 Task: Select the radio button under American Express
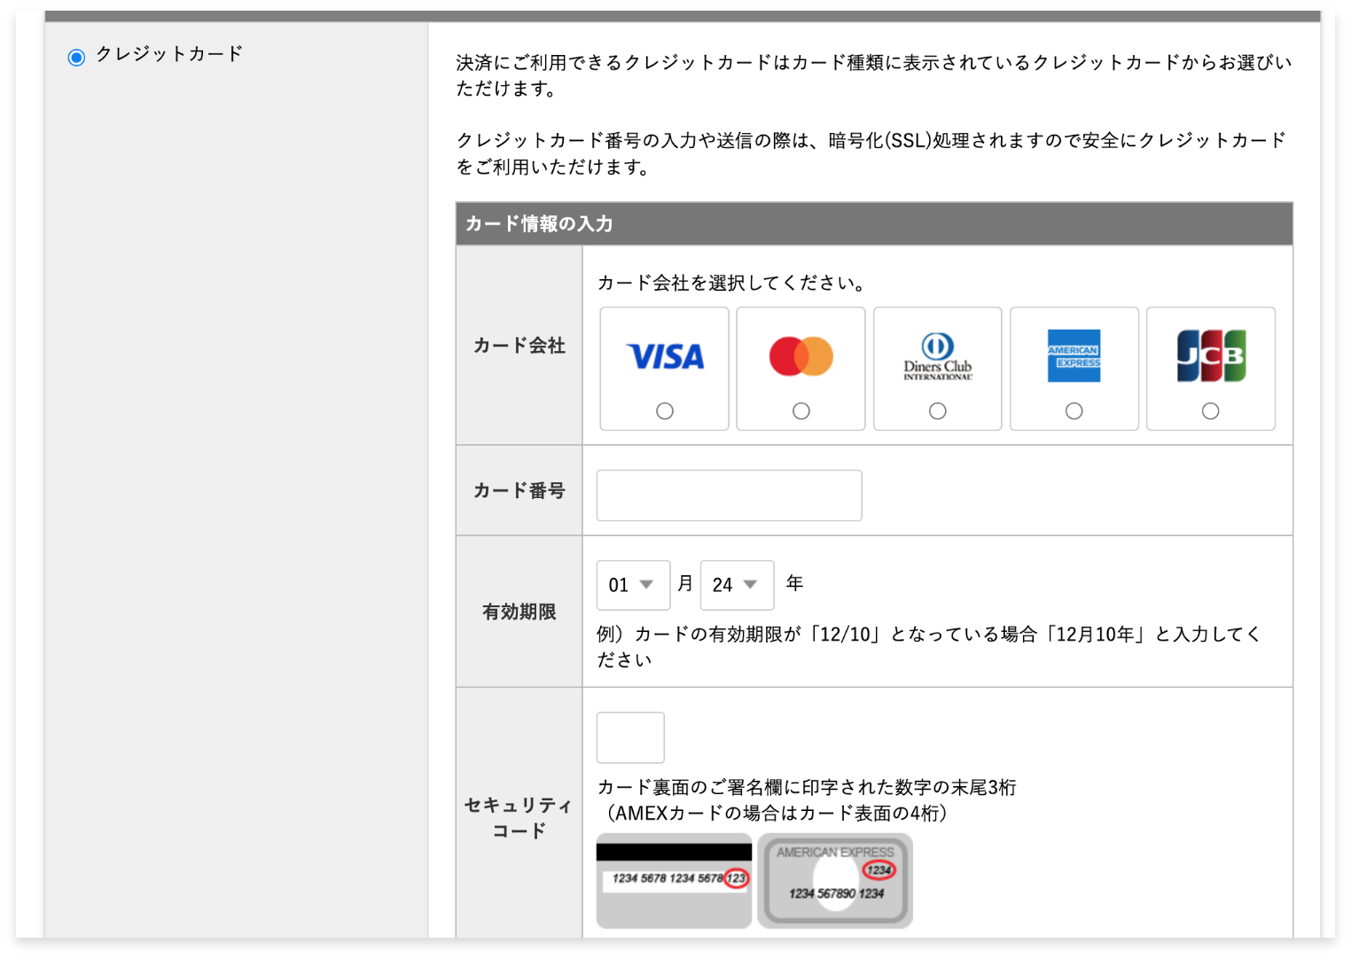coord(1074,411)
